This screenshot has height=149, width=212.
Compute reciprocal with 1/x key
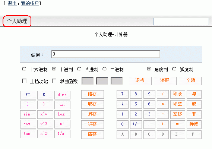point(63,134)
